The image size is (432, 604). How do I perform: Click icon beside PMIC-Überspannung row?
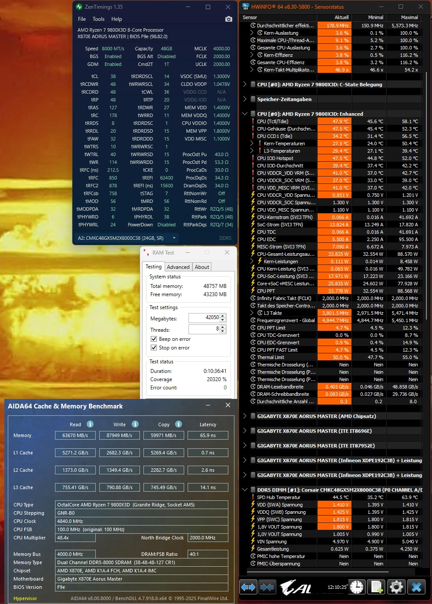coord(253,564)
